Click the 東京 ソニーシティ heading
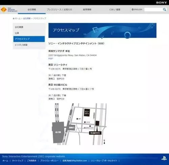This screenshot has height=165, width=169. [x=58, y=65]
